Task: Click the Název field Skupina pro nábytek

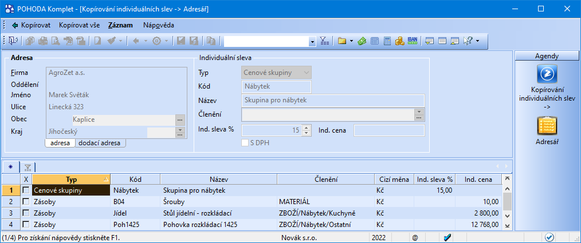Action: click(333, 100)
